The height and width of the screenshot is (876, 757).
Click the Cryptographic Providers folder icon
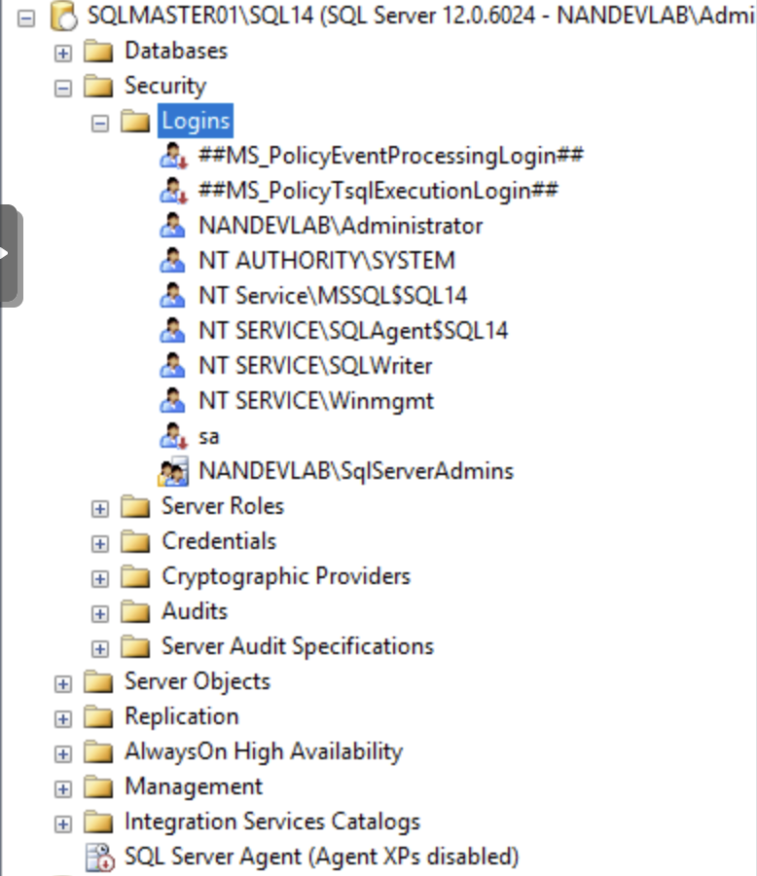click(135, 577)
